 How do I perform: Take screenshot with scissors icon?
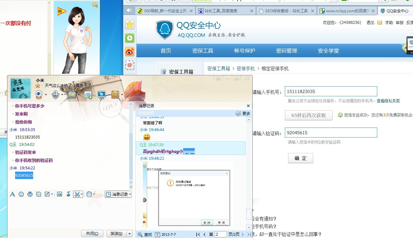pos(77,194)
